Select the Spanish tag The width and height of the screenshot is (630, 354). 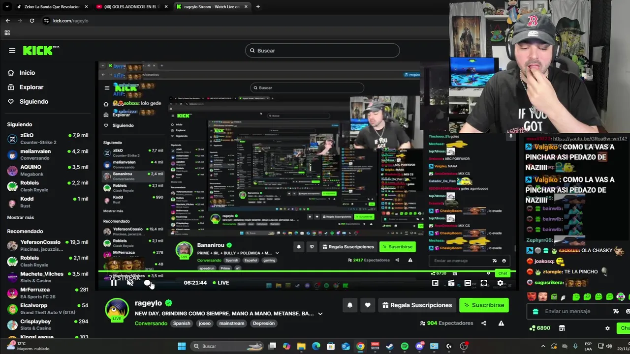(182, 324)
